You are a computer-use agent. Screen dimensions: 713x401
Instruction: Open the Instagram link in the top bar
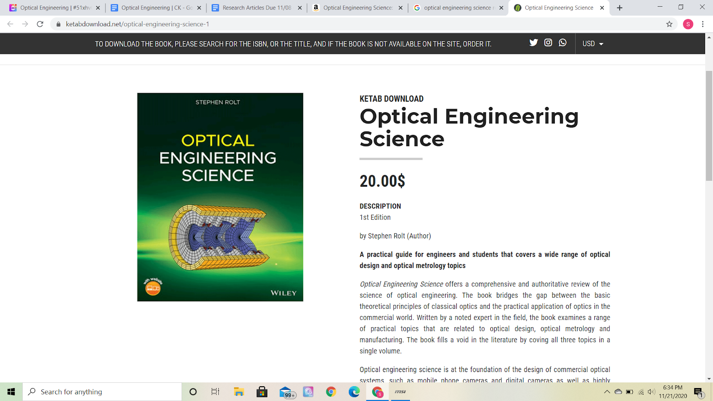(548, 43)
